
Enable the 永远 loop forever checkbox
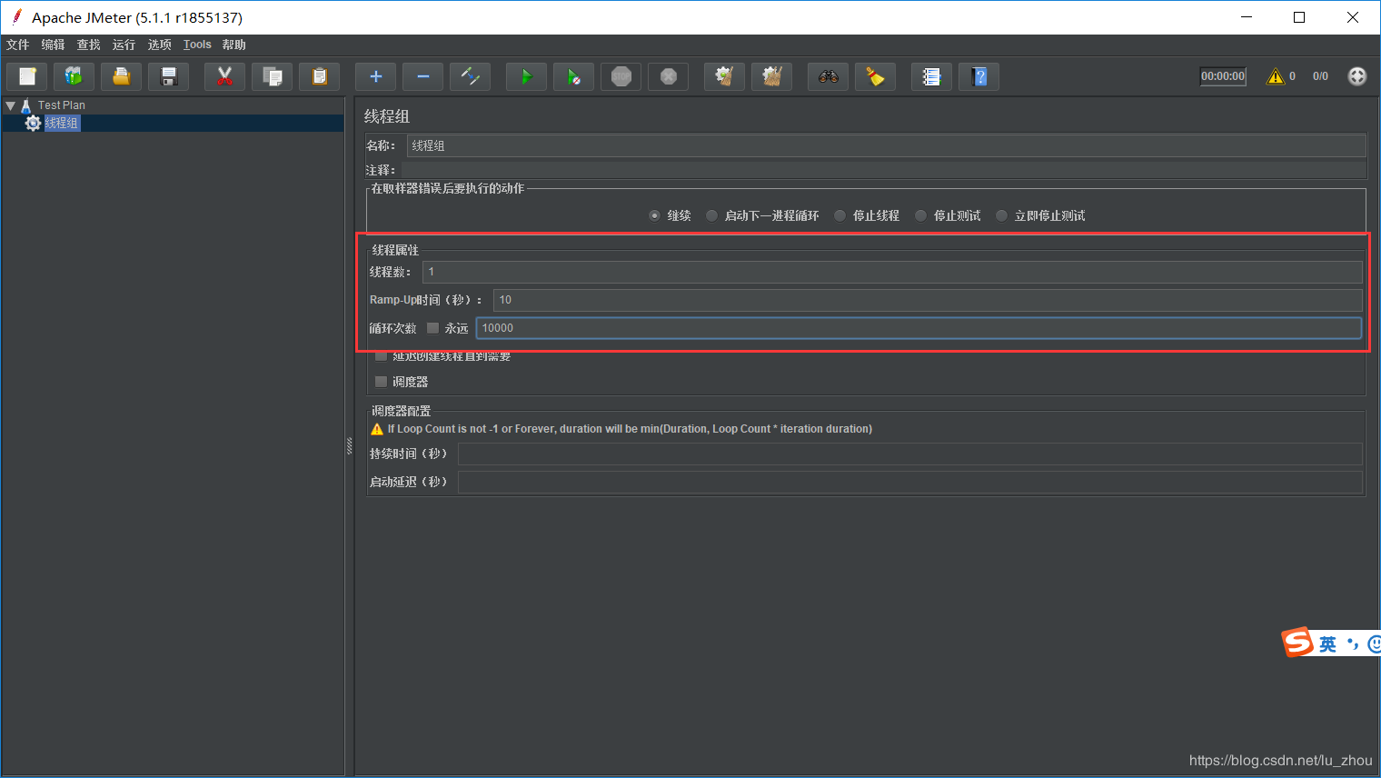[x=433, y=328]
